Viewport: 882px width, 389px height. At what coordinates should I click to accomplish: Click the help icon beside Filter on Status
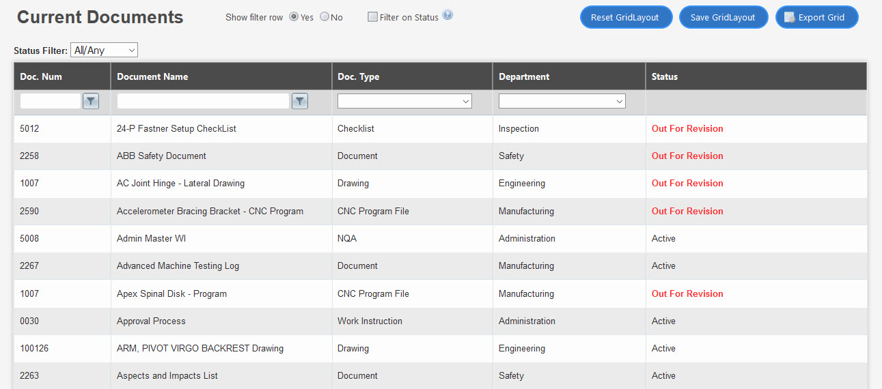(447, 16)
